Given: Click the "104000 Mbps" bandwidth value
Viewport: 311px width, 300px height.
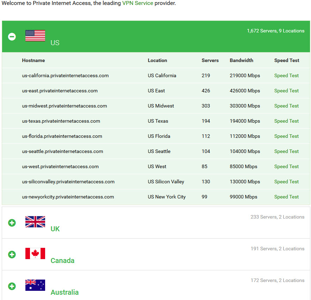Looking at the screenshot, I should [x=245, y=151].
